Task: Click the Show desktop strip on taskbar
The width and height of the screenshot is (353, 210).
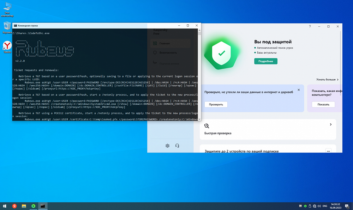Action: tap(352, 206)
